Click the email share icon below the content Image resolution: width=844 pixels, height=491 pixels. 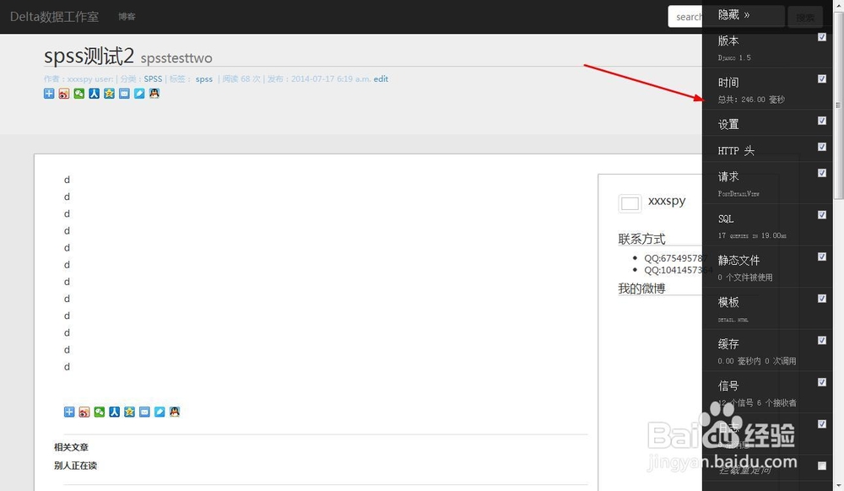click(x=144, y=412)
